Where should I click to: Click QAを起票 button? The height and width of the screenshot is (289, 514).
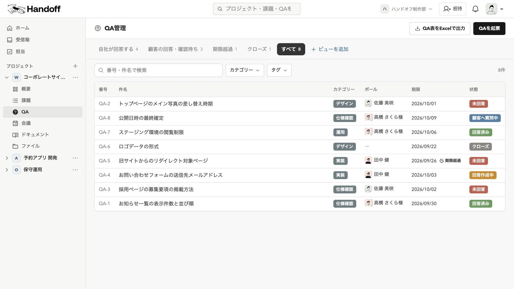point(489,29)
